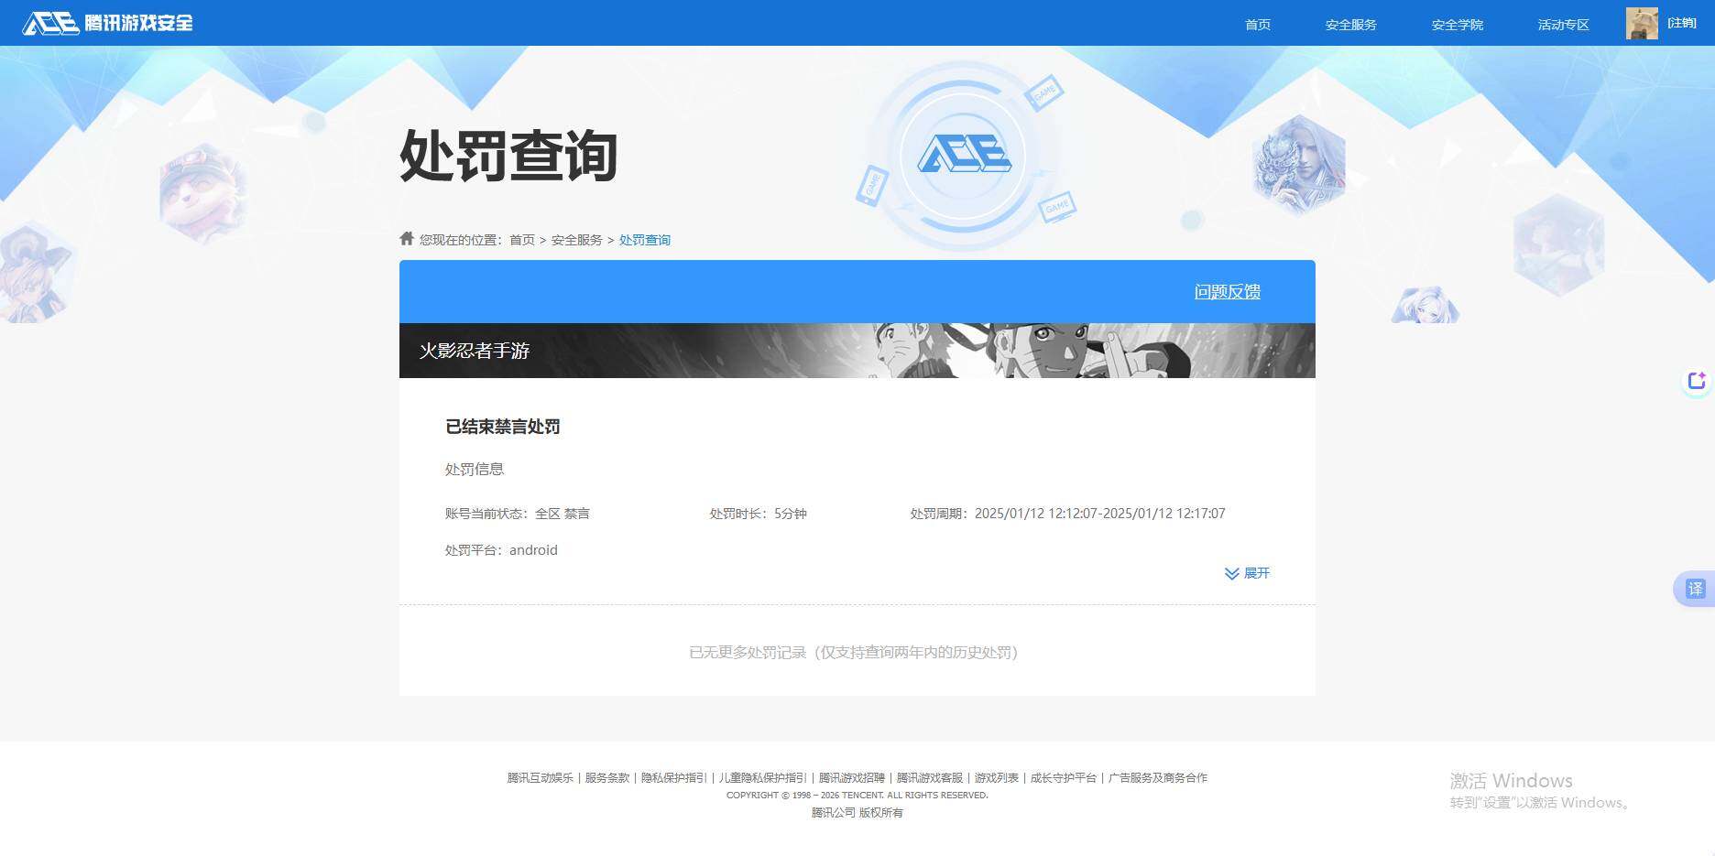1715x856 pixels.
Task: Select 首页 in the top navigation bar
Action: (x=1257, y=25)
